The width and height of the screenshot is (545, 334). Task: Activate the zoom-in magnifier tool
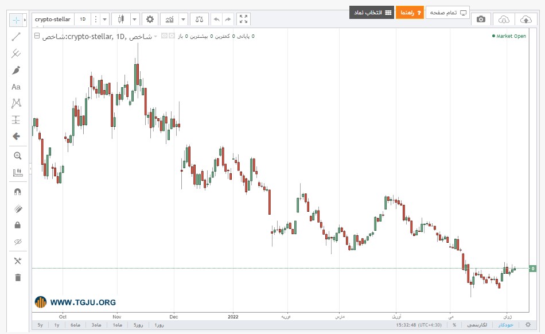coord(17,156)
